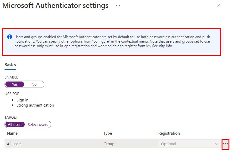Select the Basics tab
Image resolution: width=230 pixels, height=157 pixels.
(10, 65)
